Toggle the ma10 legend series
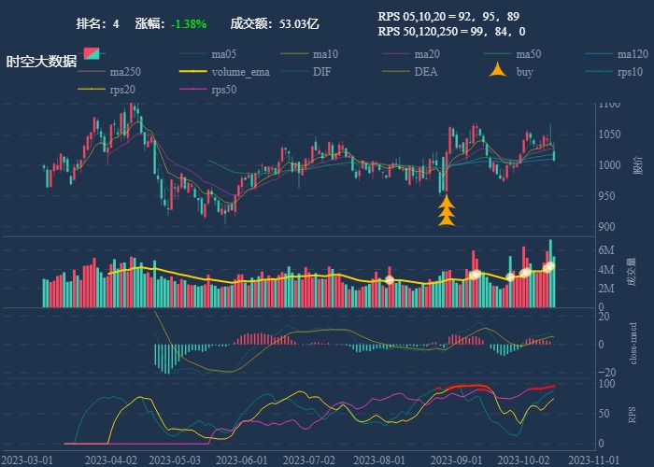 point(309,54)
